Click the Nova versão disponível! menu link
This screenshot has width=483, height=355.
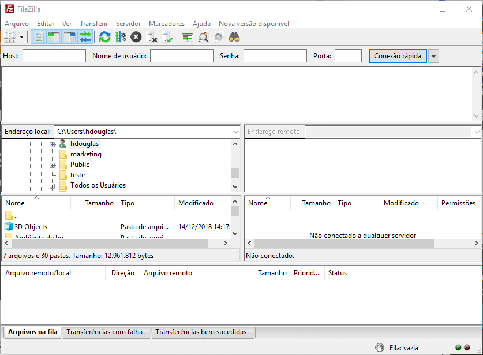[254, 24]
